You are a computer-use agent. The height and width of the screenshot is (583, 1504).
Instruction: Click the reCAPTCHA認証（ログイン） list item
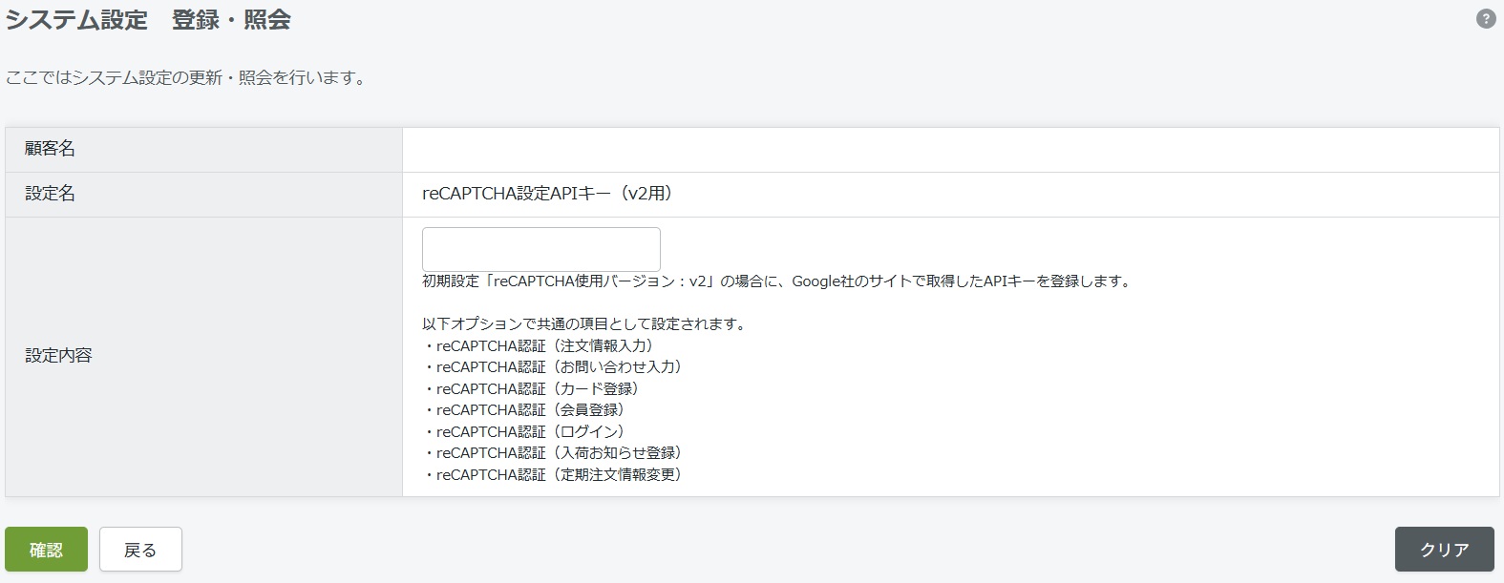pos(525,432)
